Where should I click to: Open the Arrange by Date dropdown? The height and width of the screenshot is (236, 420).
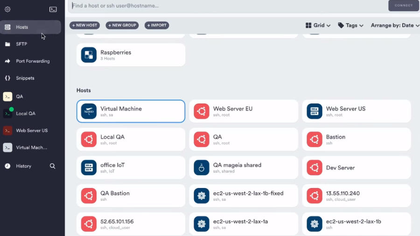[395, 26]
